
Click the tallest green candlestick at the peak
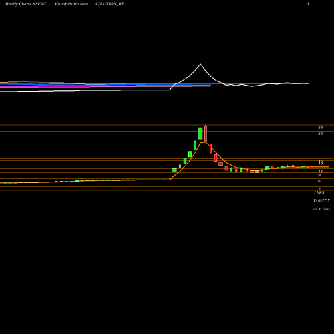(x=200, y=134)
